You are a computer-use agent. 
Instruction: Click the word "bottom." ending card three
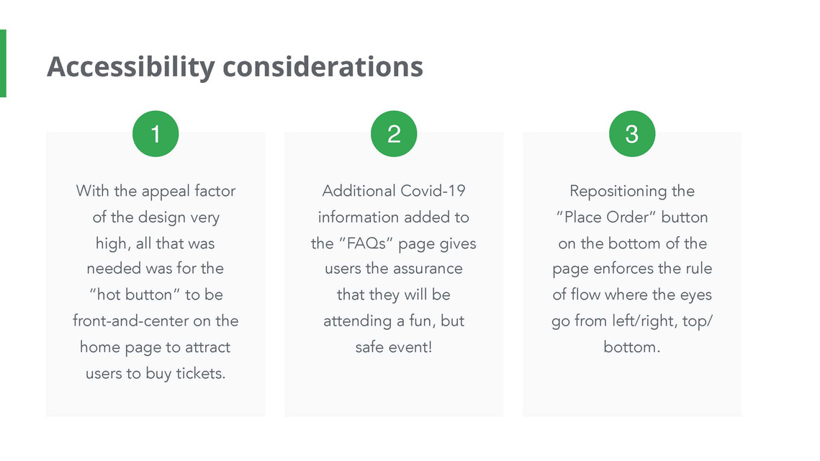631,347
